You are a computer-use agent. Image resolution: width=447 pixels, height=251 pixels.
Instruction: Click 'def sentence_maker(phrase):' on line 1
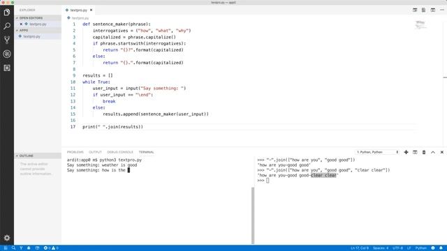pyautogui.click(x=117, y=24)
